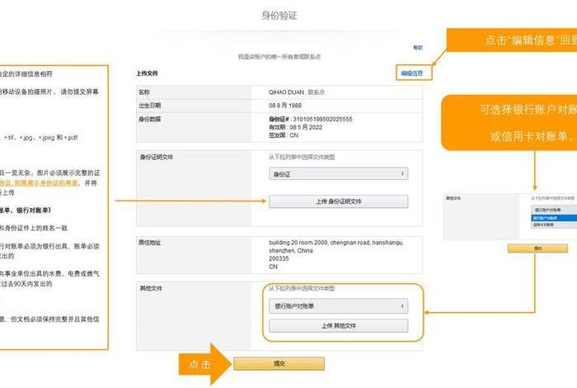Image resolution: width=577 pixels, height=388 pixels.
Task: Open the 身份证 document type dropdown
Action: click(x=338, y=174)
